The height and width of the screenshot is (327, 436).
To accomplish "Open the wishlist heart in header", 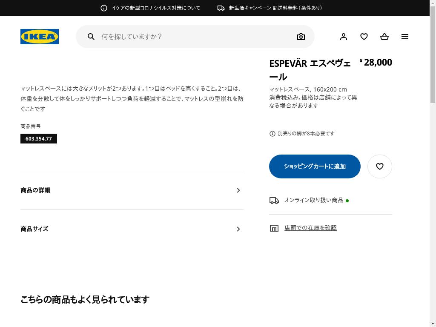I will (x=364, y=37).
